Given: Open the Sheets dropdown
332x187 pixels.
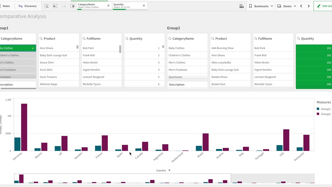Looking at the screenshot, I should coord(287,6).
